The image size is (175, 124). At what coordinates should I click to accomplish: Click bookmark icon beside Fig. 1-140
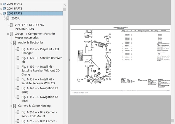pos(18,88)
